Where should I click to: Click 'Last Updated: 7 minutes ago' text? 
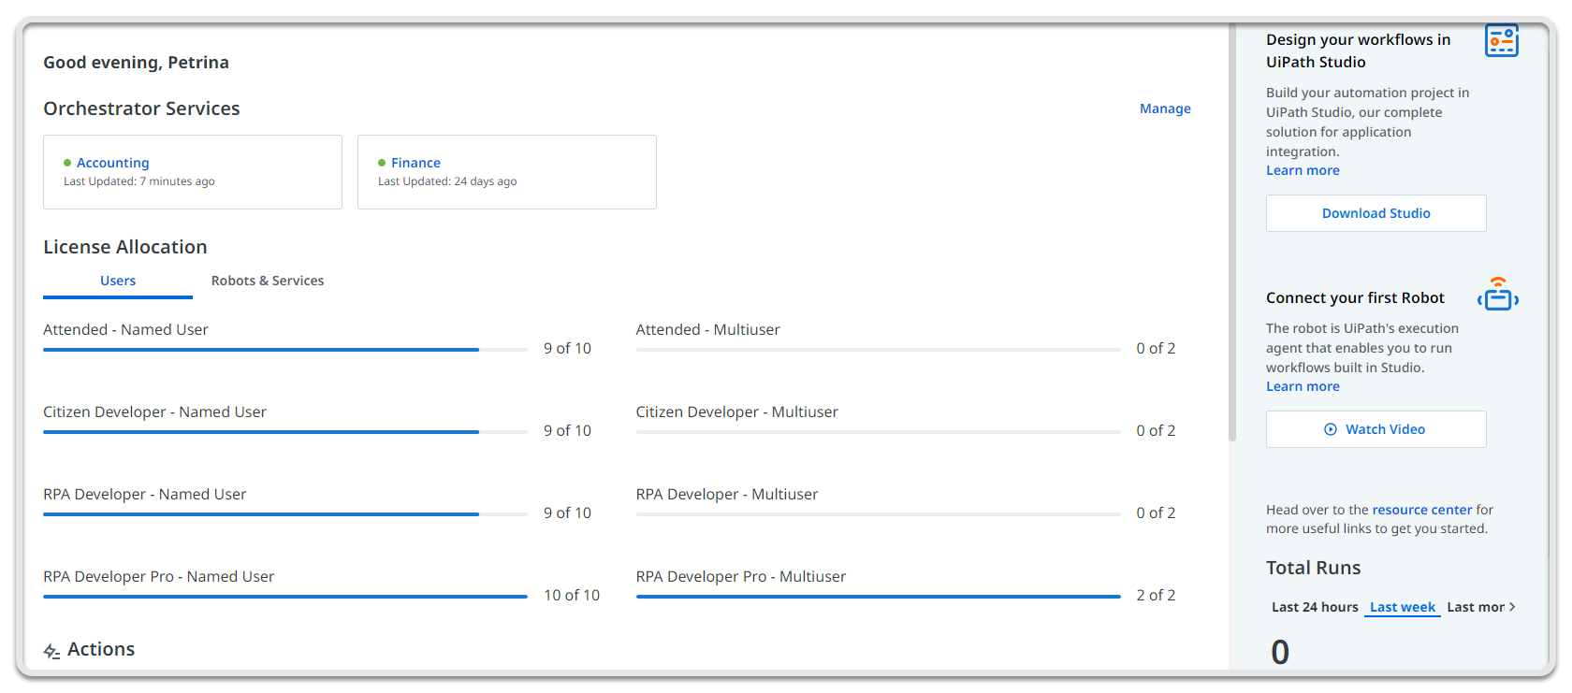pos(139,181)
